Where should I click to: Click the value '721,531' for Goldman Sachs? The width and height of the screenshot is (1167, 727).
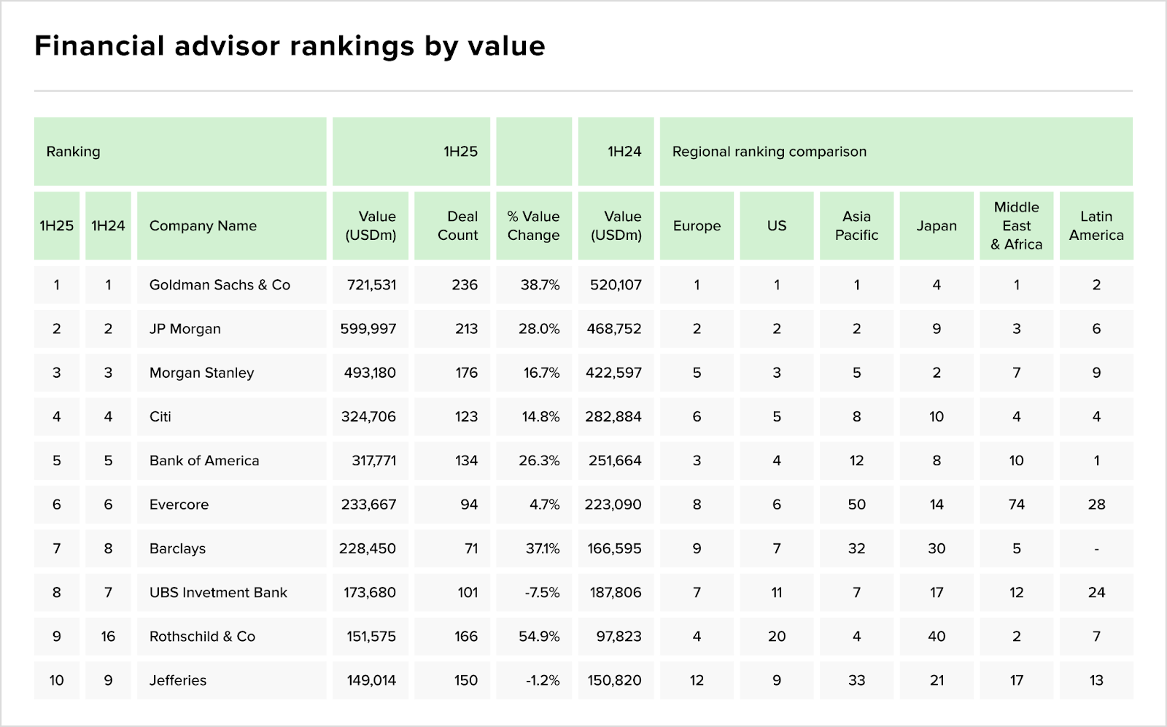pos(371,285)
